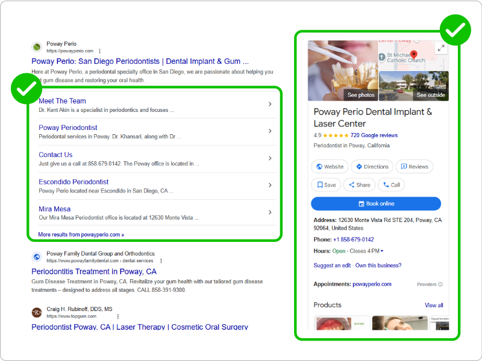Screen dimensions: 482x361
Task: Click the Providers info icon
Action: click(440, 284)
